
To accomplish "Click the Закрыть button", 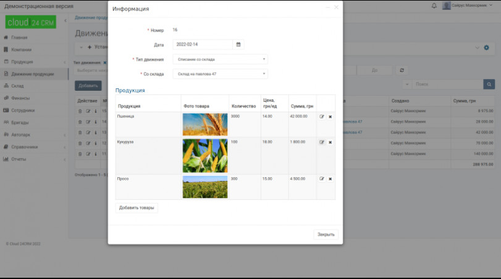I will [326, 235].
